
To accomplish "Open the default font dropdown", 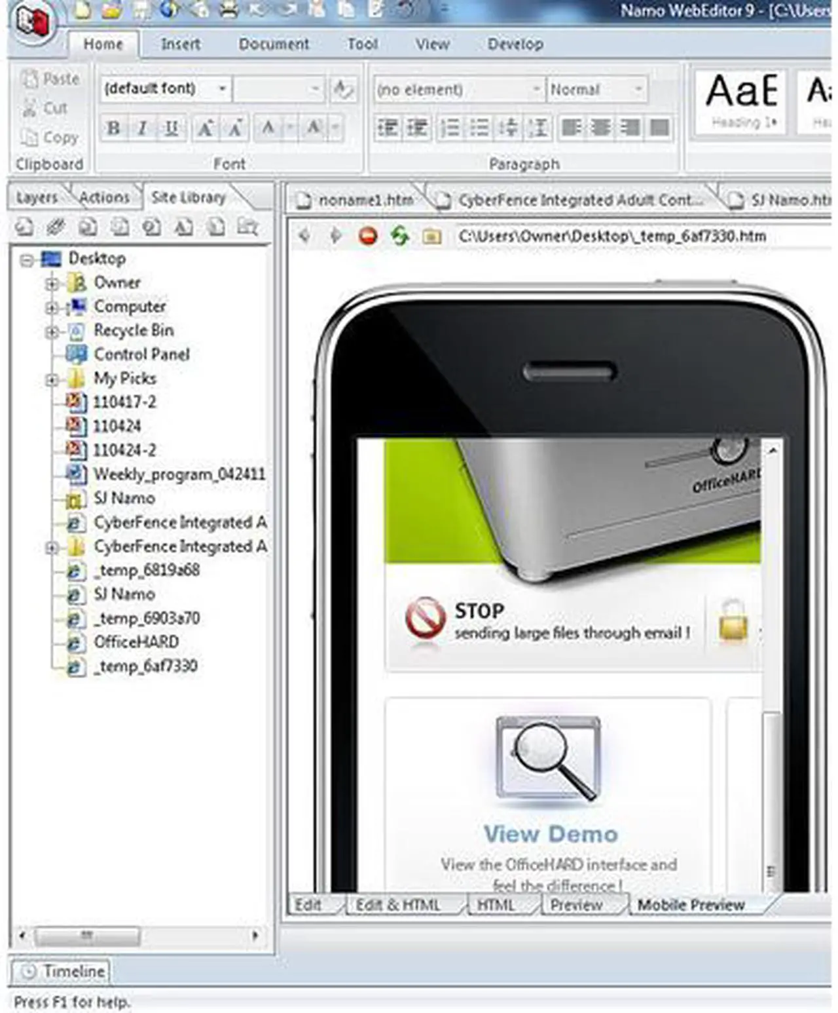I will 222,88.
